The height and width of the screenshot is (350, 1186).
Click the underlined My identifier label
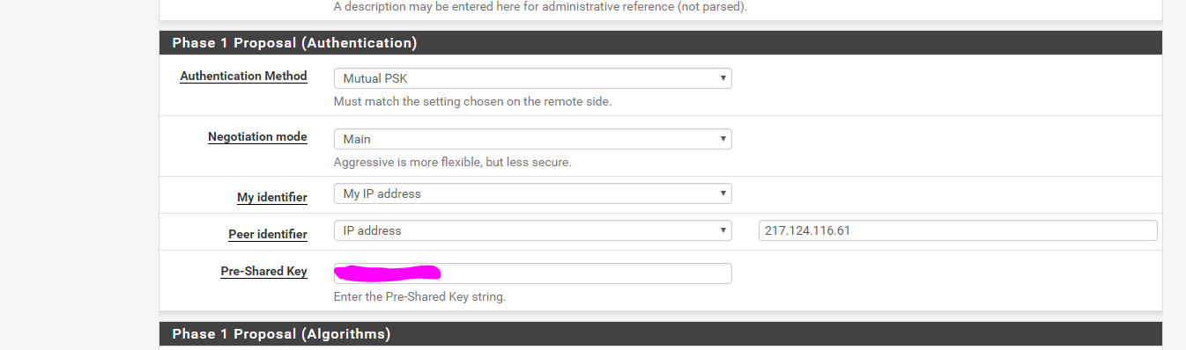[272, 198]
